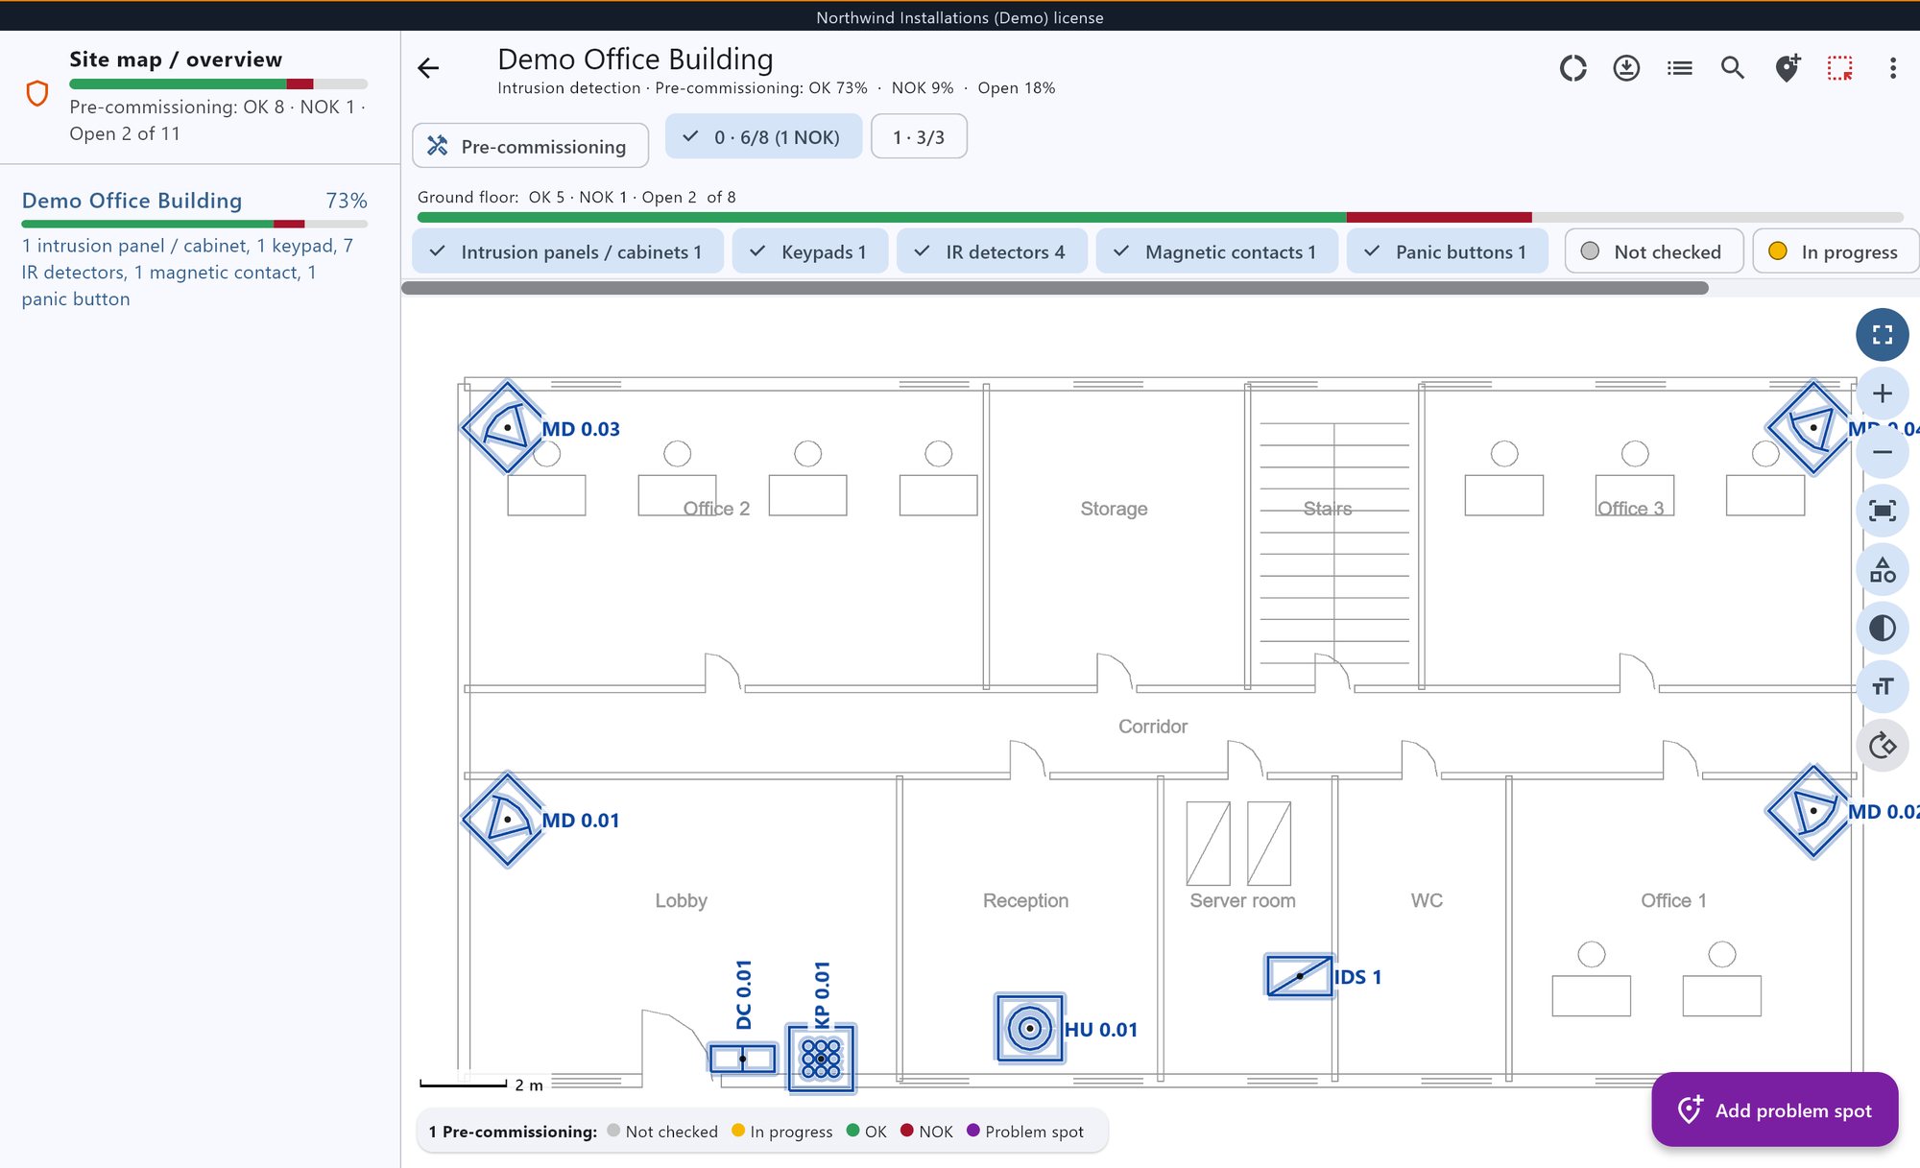
Task: Select the MD 0.01 detector symbol
Action: [x=506, y=820]
